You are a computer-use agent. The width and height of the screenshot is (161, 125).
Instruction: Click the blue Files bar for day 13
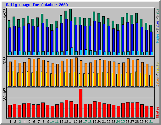[x=66, y=35]
